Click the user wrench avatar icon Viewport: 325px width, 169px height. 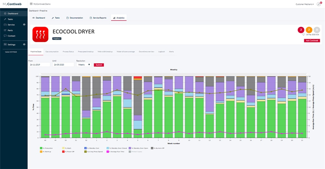click(x=319, y=4)
